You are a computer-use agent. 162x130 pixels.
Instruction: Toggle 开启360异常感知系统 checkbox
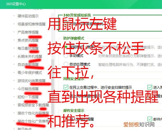click(66, 24)
